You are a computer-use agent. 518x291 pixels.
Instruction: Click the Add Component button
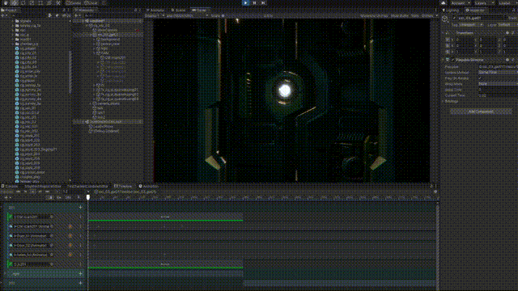(x=481, y=112)
